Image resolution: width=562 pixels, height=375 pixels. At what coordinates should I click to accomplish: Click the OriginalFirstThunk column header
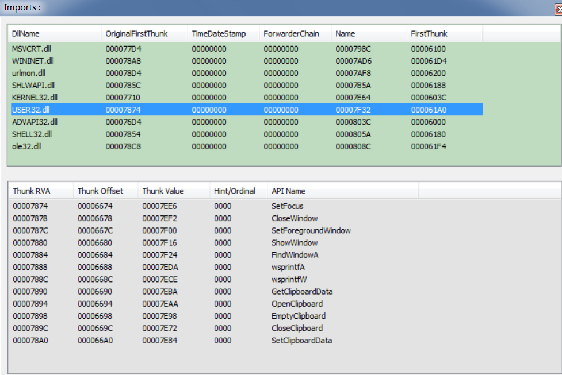(144, 34)
